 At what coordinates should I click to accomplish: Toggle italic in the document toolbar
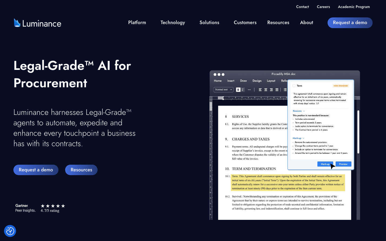[x=243, y=90]
